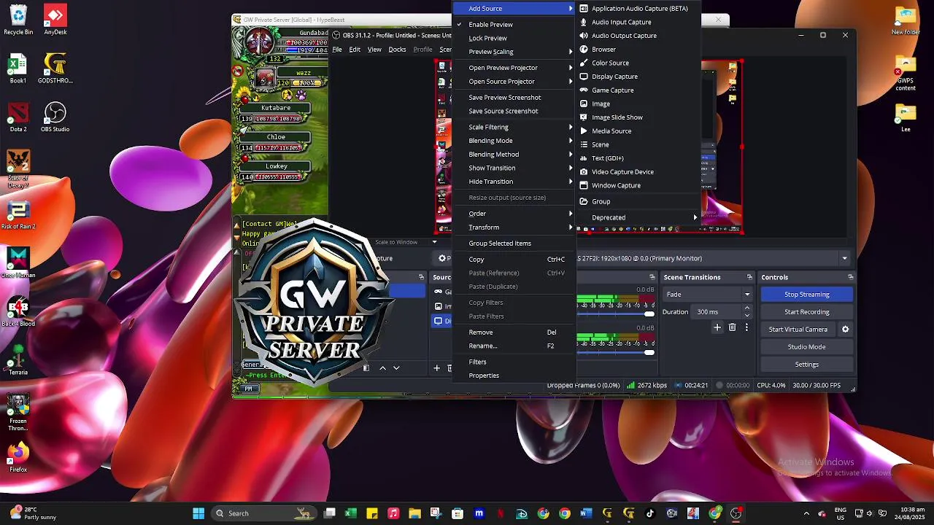This screenshot has width=934, height=525.
Task: Click the Windows Start button
Action: (x=198, y=513)
